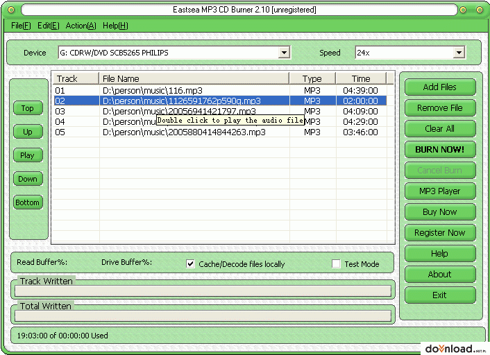Image resolution: width=490 pixels, height=355 pixels.
Task: Click the first yellow round button at title right
Action: [463, 10]
